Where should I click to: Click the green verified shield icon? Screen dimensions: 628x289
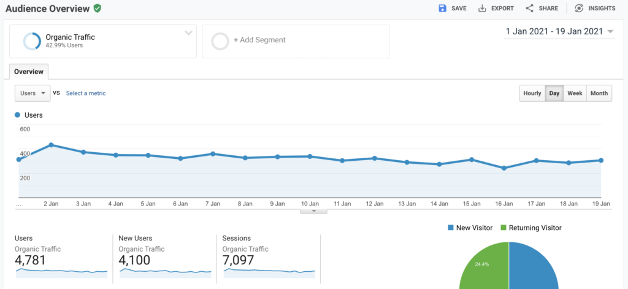[98, 9]
